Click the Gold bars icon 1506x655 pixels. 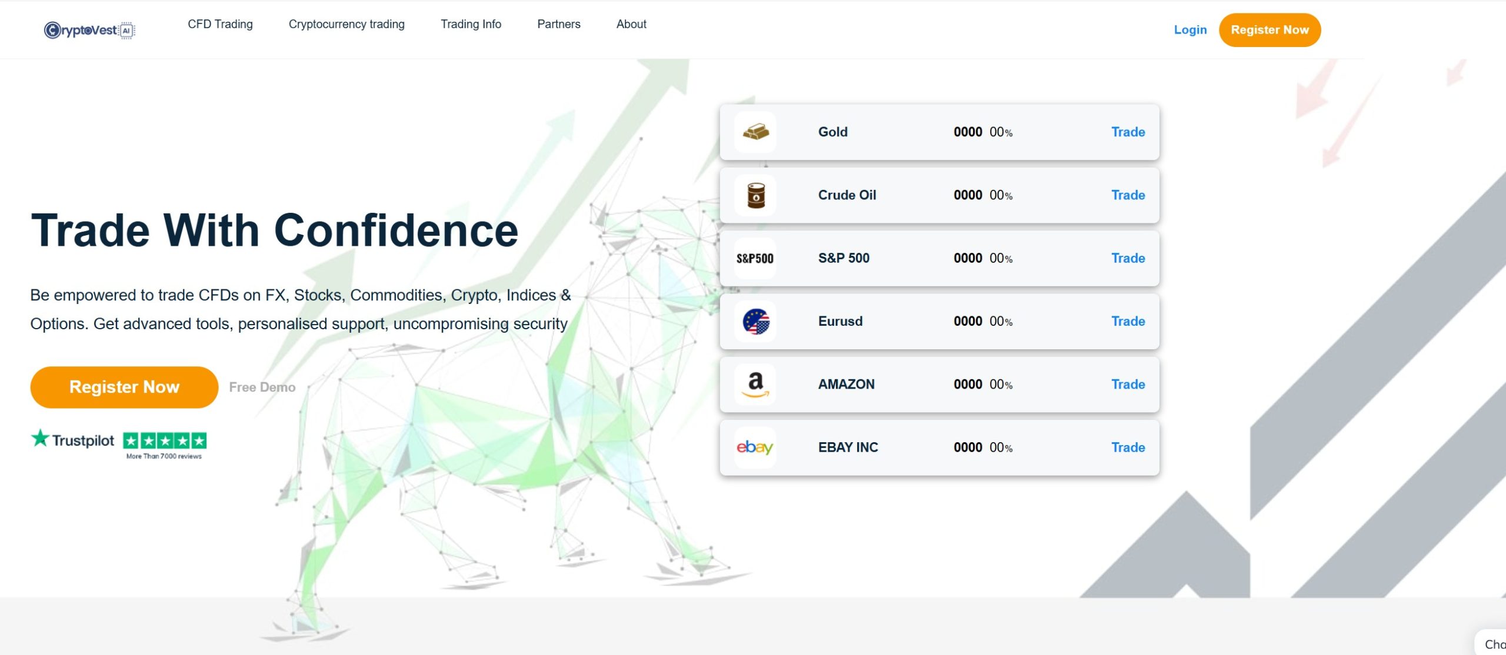[755, 132]
